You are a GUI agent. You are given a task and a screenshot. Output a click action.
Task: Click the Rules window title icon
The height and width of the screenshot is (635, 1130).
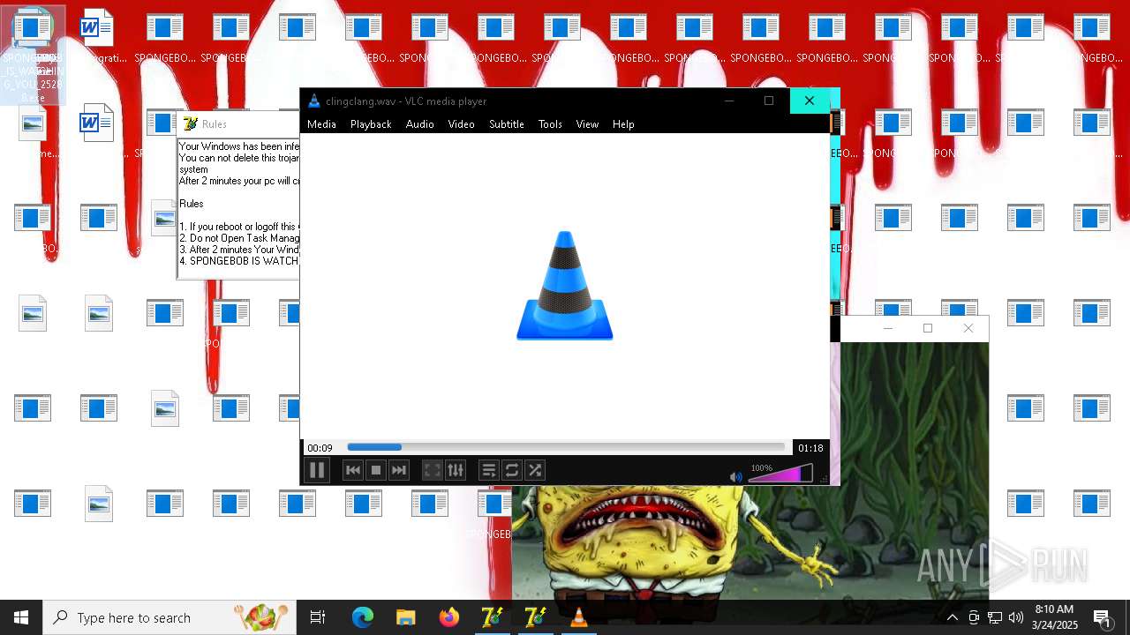click(x=190, y=124)
